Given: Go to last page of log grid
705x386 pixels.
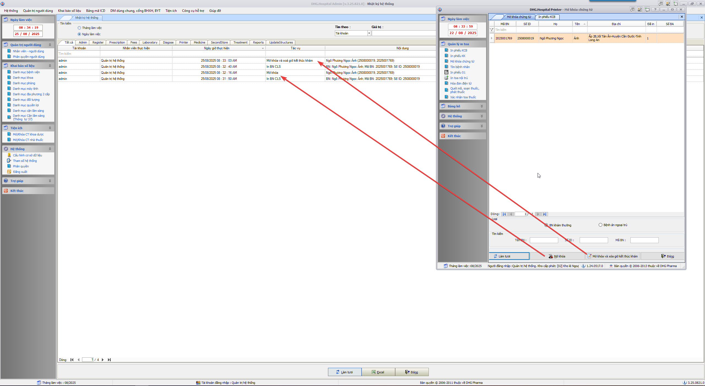Looking at the screenshot, I should coord(109,360).
